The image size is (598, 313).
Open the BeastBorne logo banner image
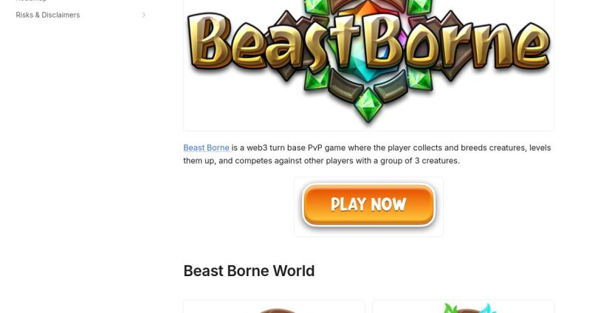[x=368, y=63]
